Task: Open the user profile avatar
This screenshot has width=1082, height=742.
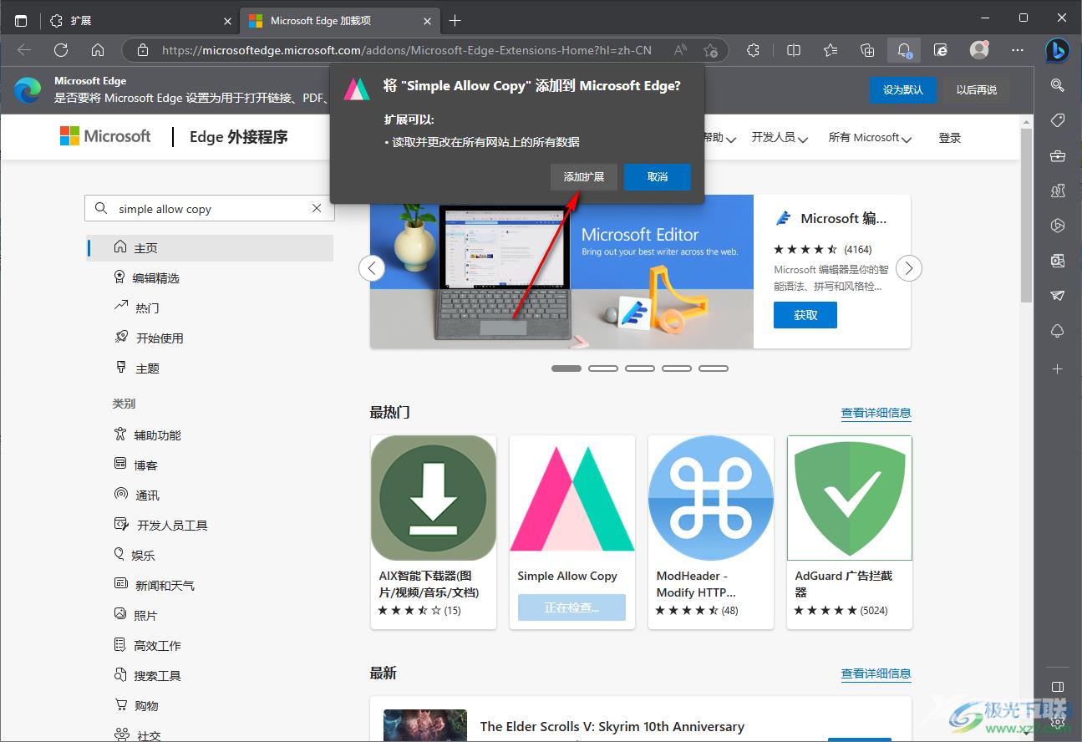Action: pos(979,50)
